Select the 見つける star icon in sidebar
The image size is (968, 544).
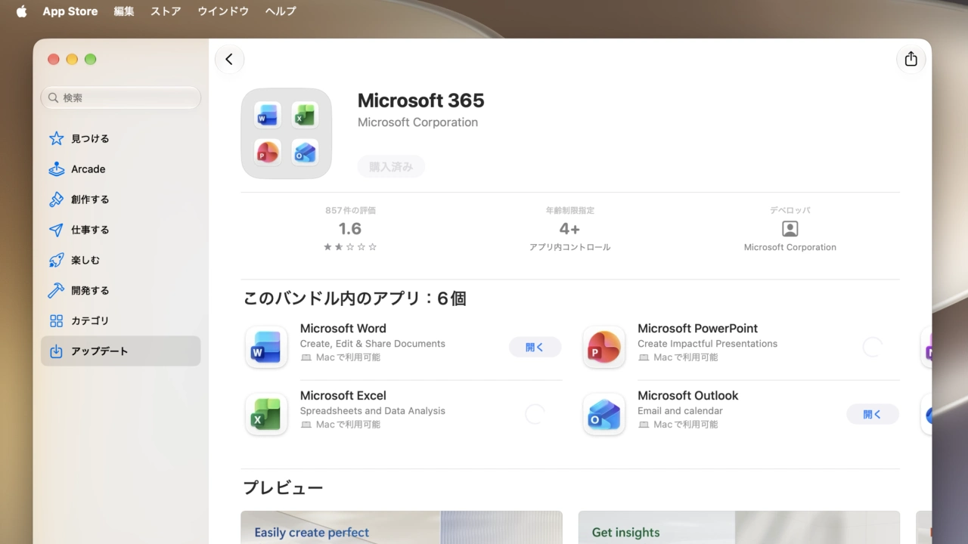pos(56,139)
